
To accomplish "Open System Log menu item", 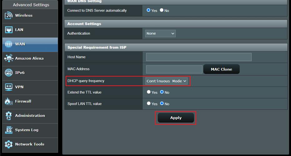I will click(27, 130).
